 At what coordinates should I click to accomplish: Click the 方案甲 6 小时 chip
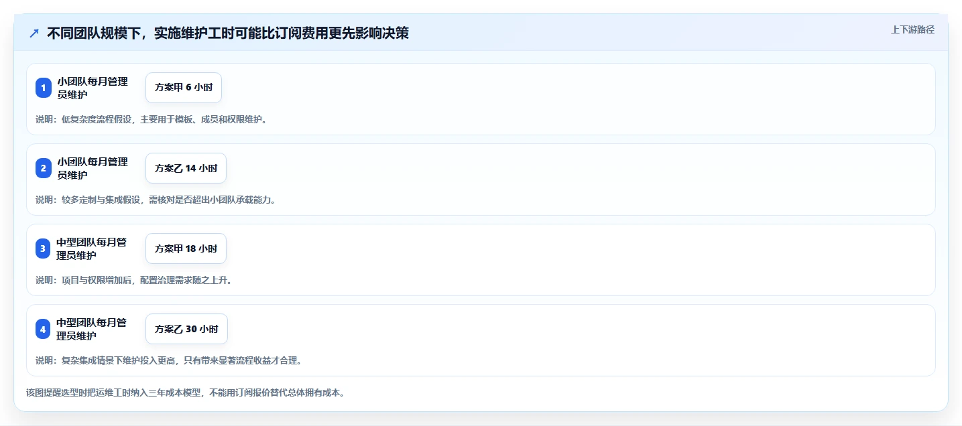click(x=184, y=88)
